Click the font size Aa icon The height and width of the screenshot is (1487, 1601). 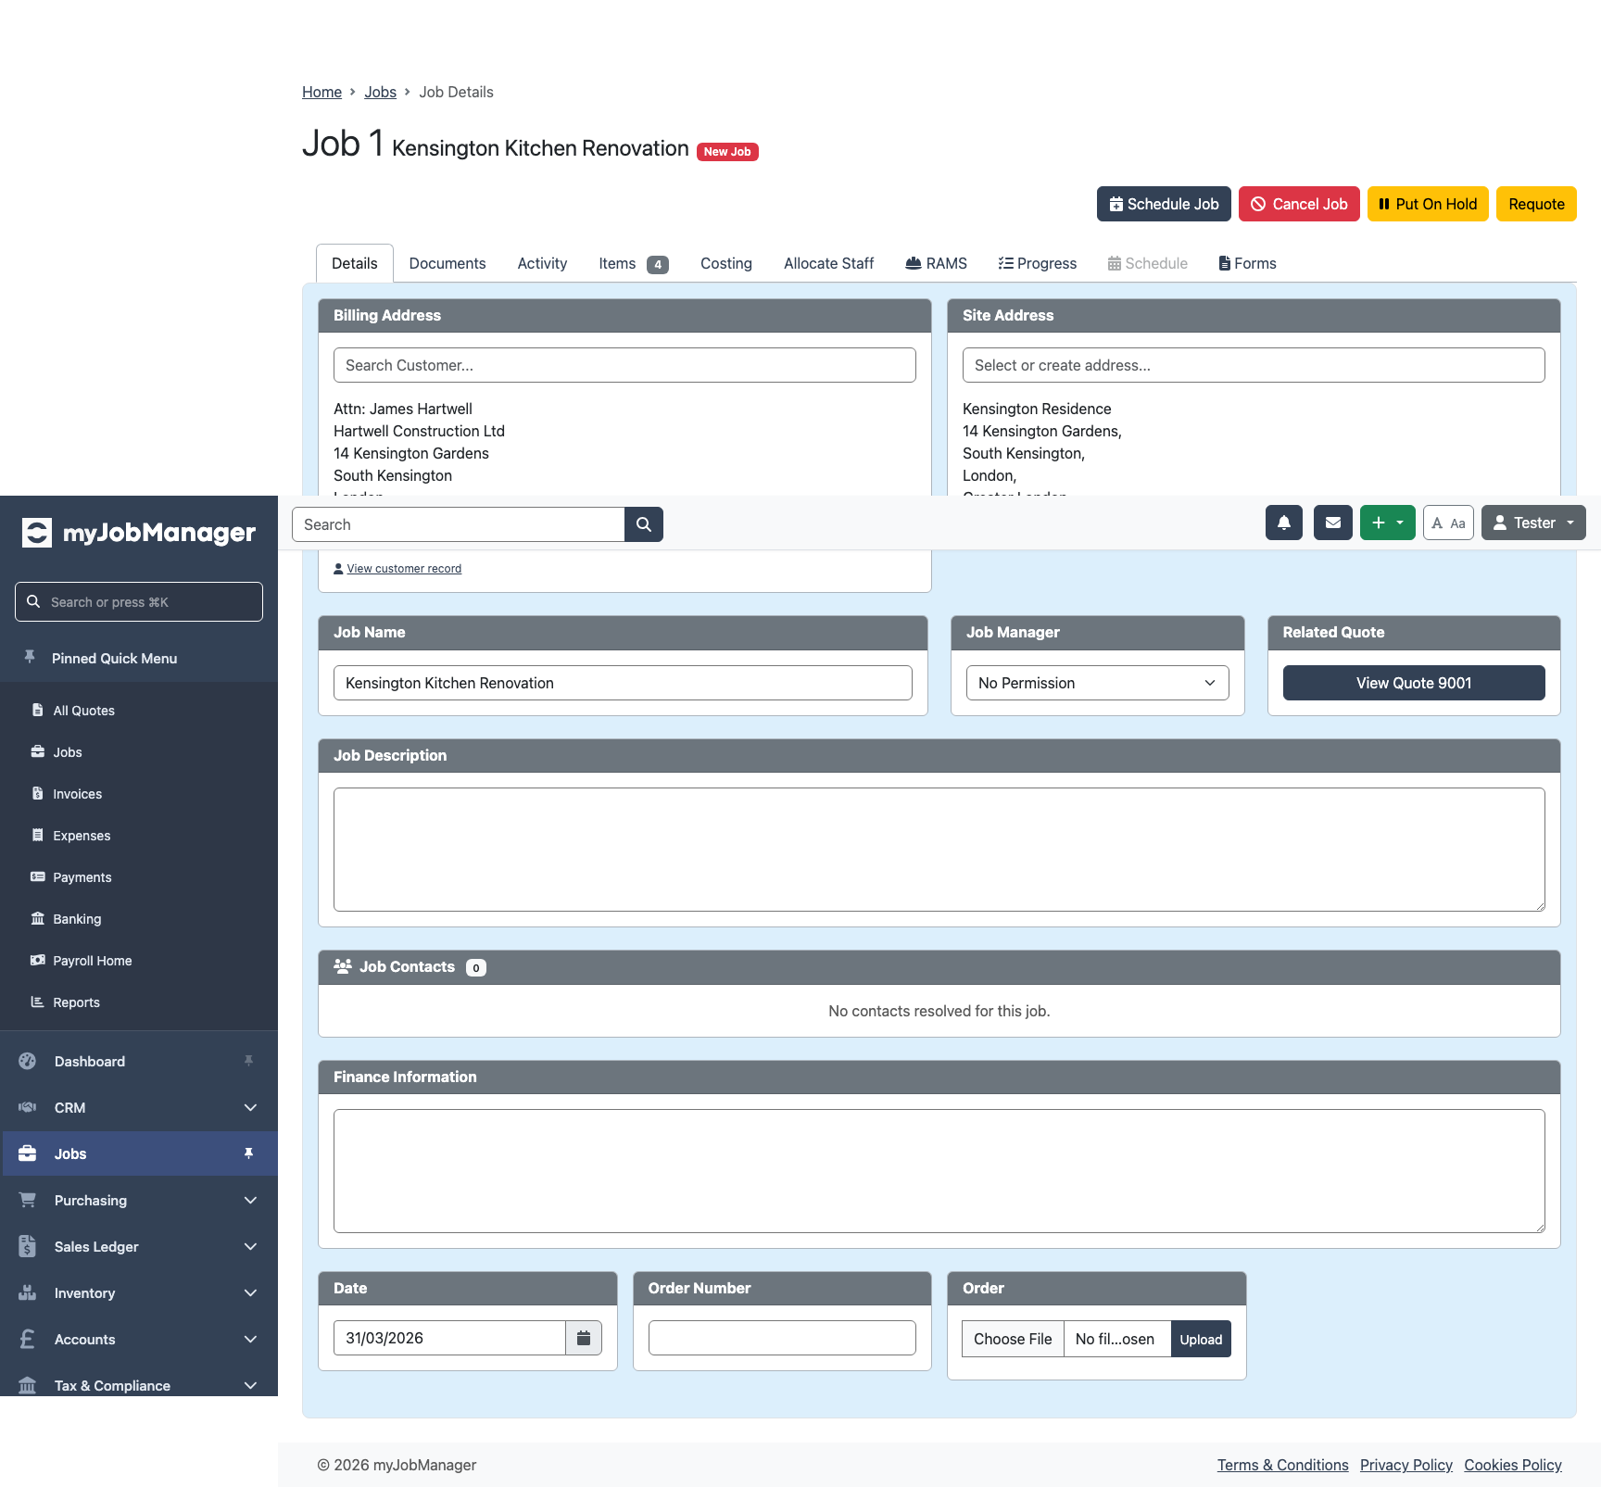coord(1448,523)
